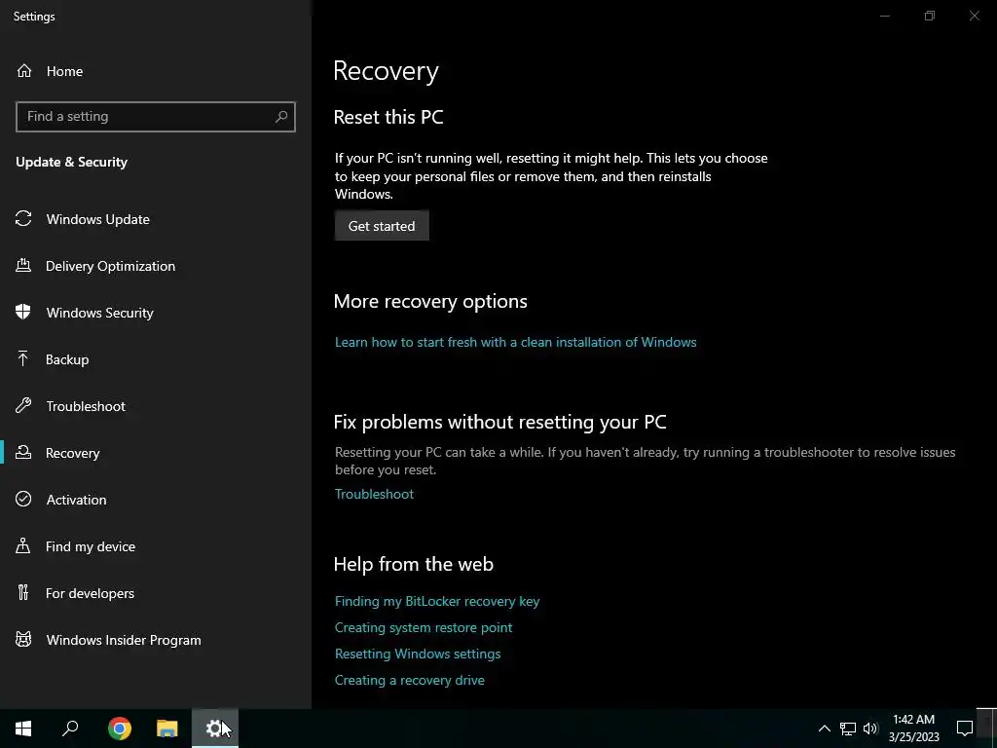The width and height of the screenshot is (997, 748).
Task: Click the For developers tools icon
Action: [x=23, y=592]
